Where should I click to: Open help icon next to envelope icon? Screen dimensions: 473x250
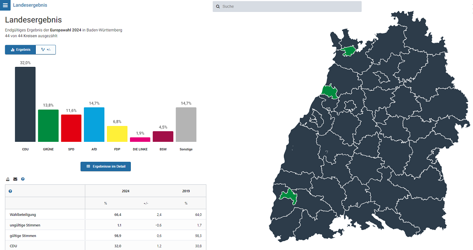coord(23,179)
